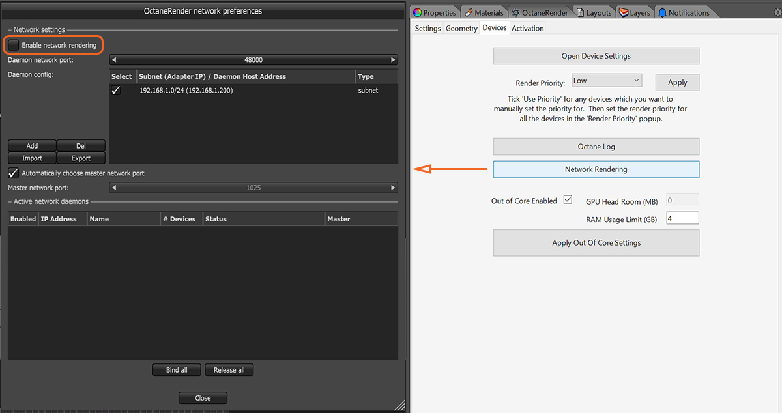Viewport: 782px width, 413px height.
Task: Switch to the Materials panel tab
Action: tap(485, 12)
